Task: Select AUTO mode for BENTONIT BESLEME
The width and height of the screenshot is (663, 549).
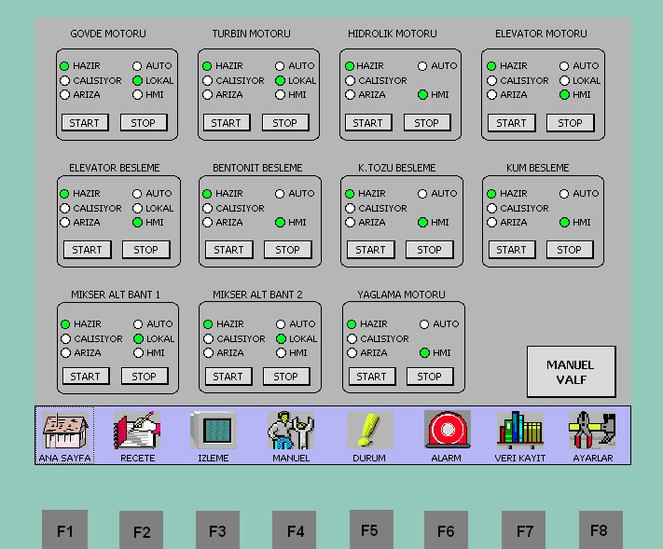Action: [280, 194]
